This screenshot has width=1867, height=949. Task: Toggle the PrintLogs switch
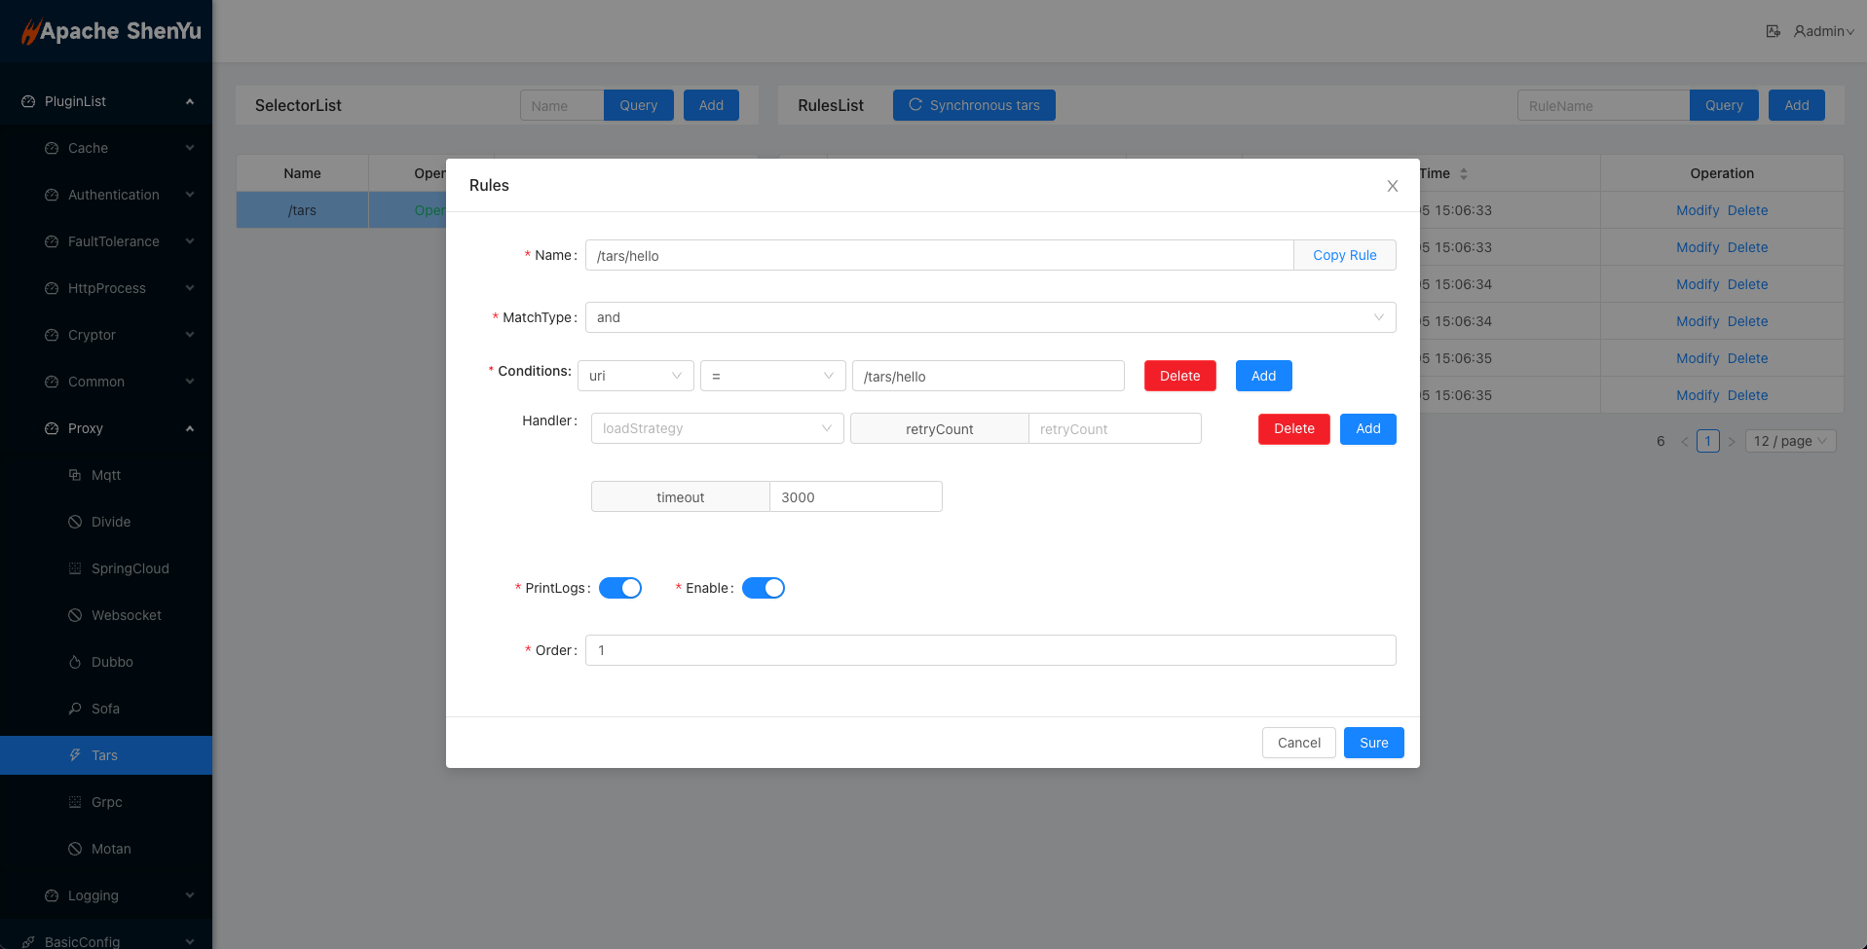click(x=619, y=588)
